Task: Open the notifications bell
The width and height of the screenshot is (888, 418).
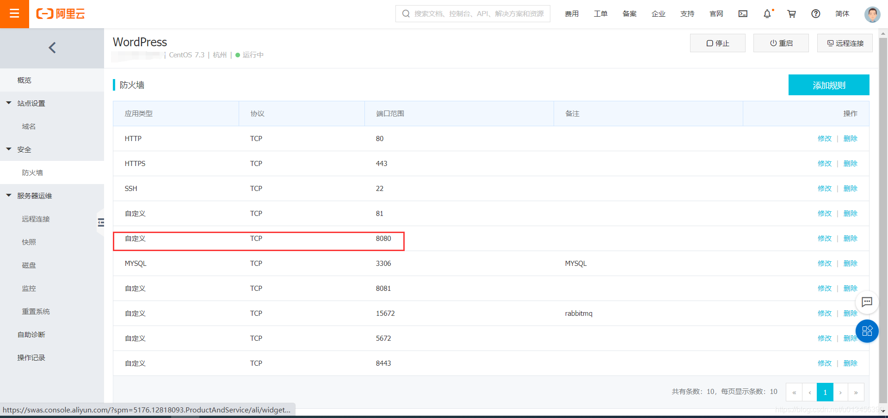Action: coord(767,14)
